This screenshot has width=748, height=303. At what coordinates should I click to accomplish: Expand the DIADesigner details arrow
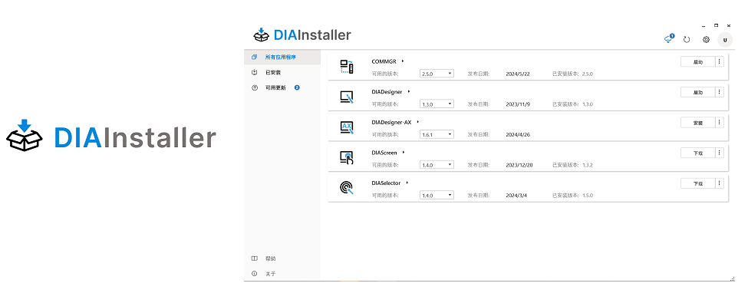[409, 91]
